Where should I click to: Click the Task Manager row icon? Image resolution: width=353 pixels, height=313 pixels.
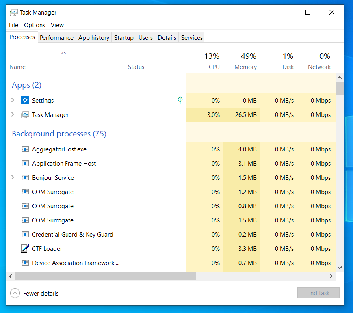click(x=25, y=115)
